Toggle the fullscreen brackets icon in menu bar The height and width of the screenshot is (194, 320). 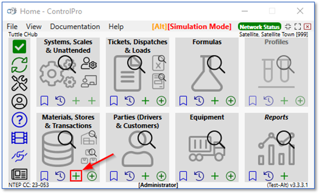pyautogui.click(x=298, y=27)
